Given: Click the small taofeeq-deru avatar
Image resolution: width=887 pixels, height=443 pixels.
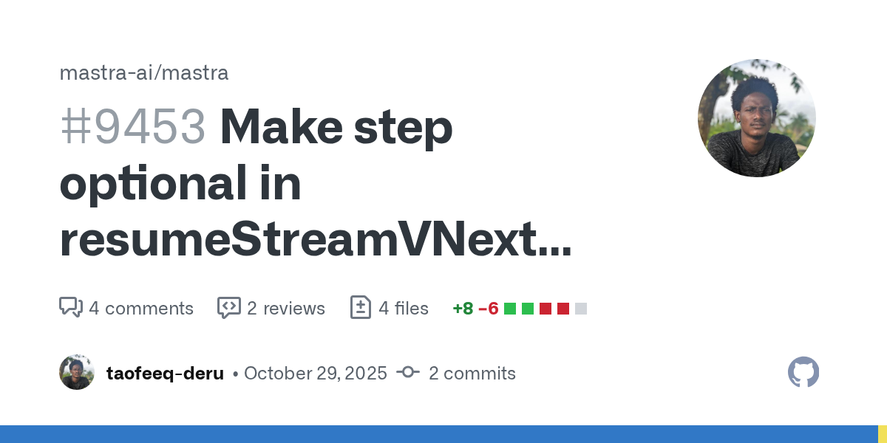Looking at the screenshot, I should [x=77, y=372].
